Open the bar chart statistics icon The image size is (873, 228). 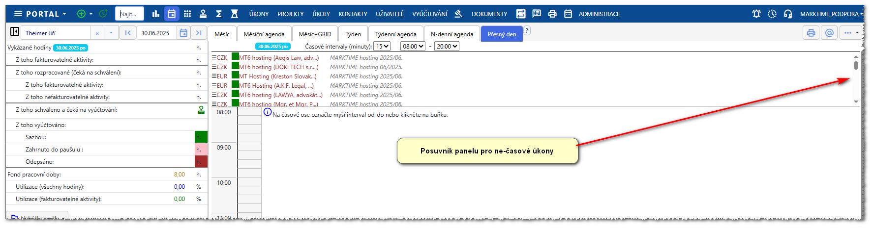[156, 14]
